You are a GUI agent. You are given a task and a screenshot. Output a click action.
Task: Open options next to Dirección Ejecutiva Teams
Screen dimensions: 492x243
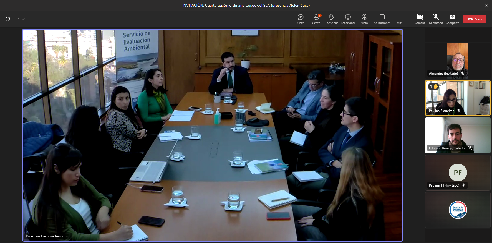coord(68,236)
